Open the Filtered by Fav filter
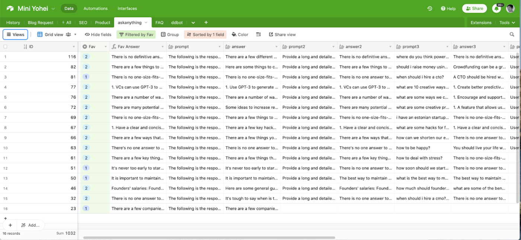The height and width of the screenshot is (240, 521). pos(136,35)
